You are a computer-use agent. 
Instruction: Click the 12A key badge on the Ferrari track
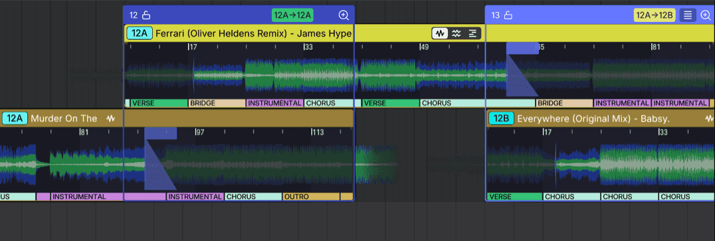[139, 33]
